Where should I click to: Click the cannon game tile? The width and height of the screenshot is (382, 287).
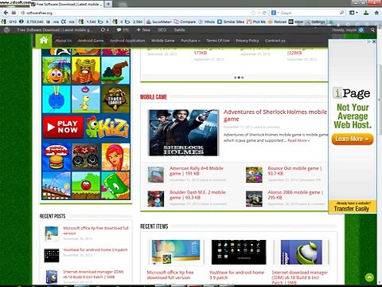point(115,70)
